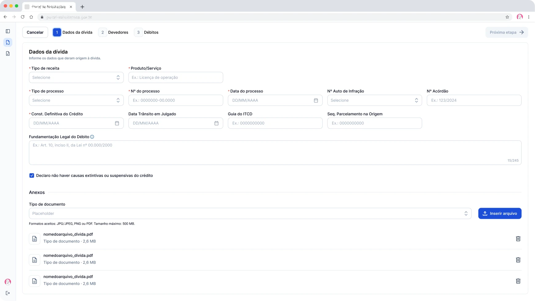The height and width of the screenshot is (301, 535).
Task: Switch to step 3 Débitos
Action: (146, 32)
